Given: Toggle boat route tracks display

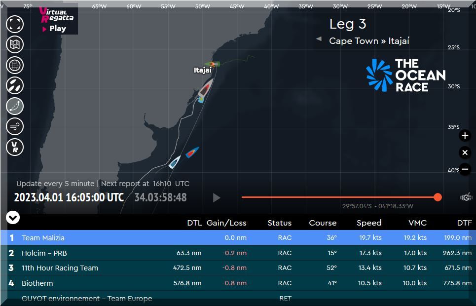Looking at the screenshot, I should tap(15, 106).
